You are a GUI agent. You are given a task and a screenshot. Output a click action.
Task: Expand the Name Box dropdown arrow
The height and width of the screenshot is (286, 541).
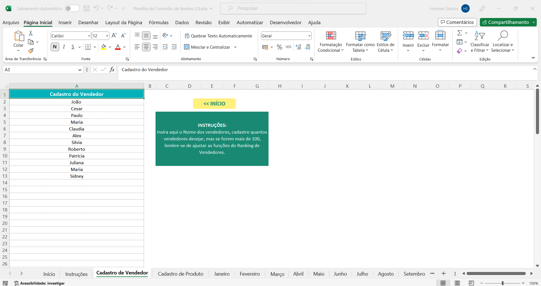[80, 70]
